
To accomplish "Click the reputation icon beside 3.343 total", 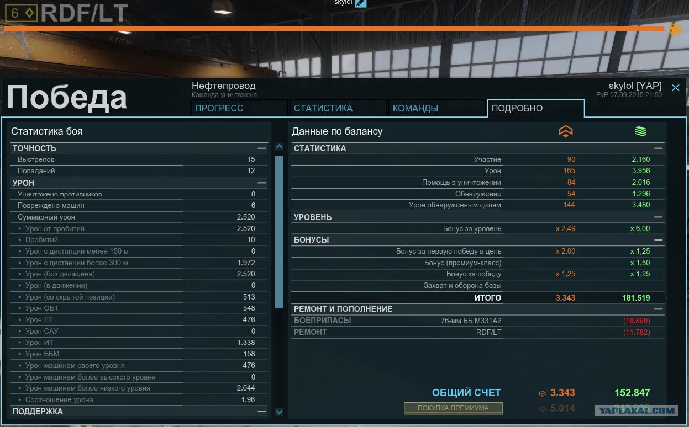I will (543, 393).
